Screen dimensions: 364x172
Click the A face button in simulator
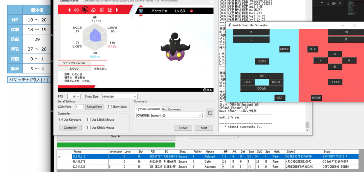coord(349,60)
